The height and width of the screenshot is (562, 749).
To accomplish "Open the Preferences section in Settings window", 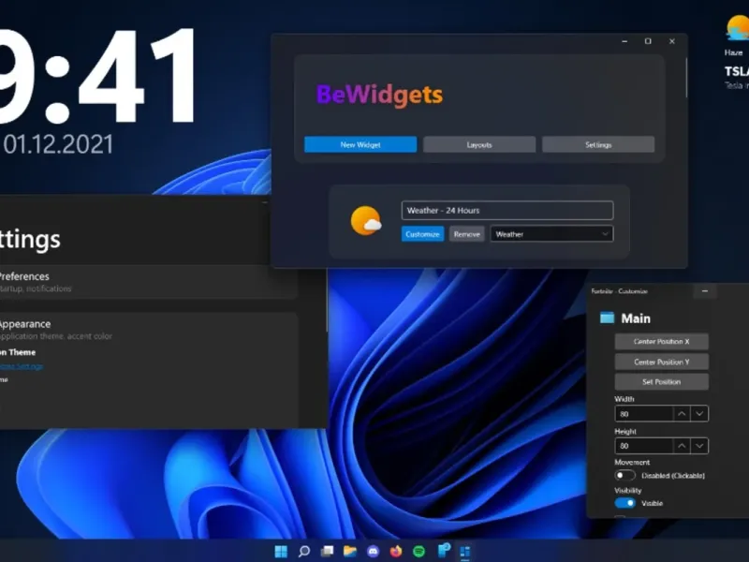I will tap(148, 282).
